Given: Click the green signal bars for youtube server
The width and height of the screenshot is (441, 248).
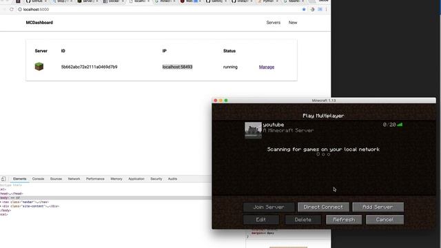Looking at the screenshot, I should point(400,125).
